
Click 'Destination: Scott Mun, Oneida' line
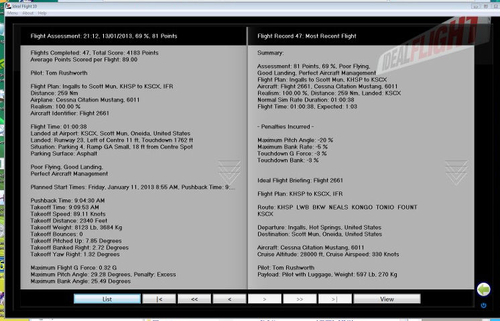[320, 234]
